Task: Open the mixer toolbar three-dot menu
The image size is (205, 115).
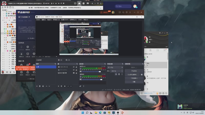Action: pos(84,86)
